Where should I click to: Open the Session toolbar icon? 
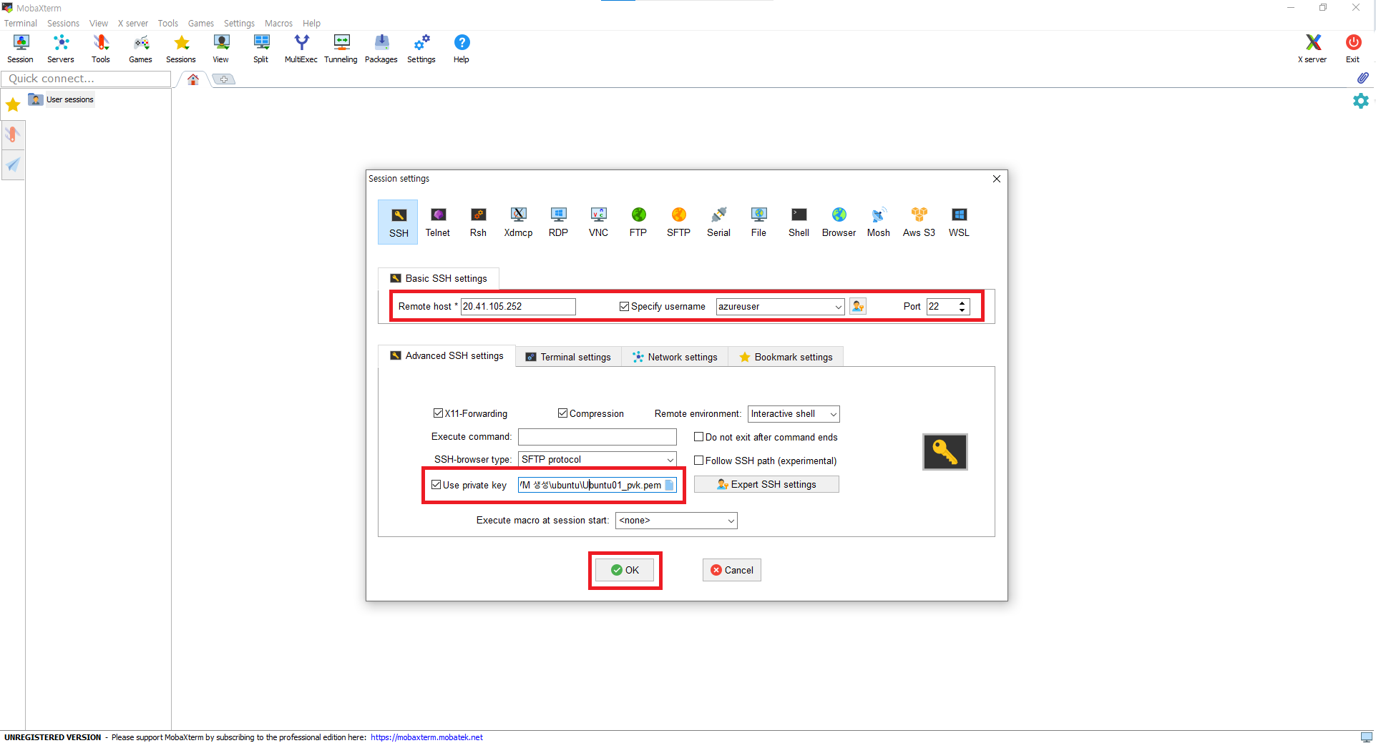click(21, 49)
